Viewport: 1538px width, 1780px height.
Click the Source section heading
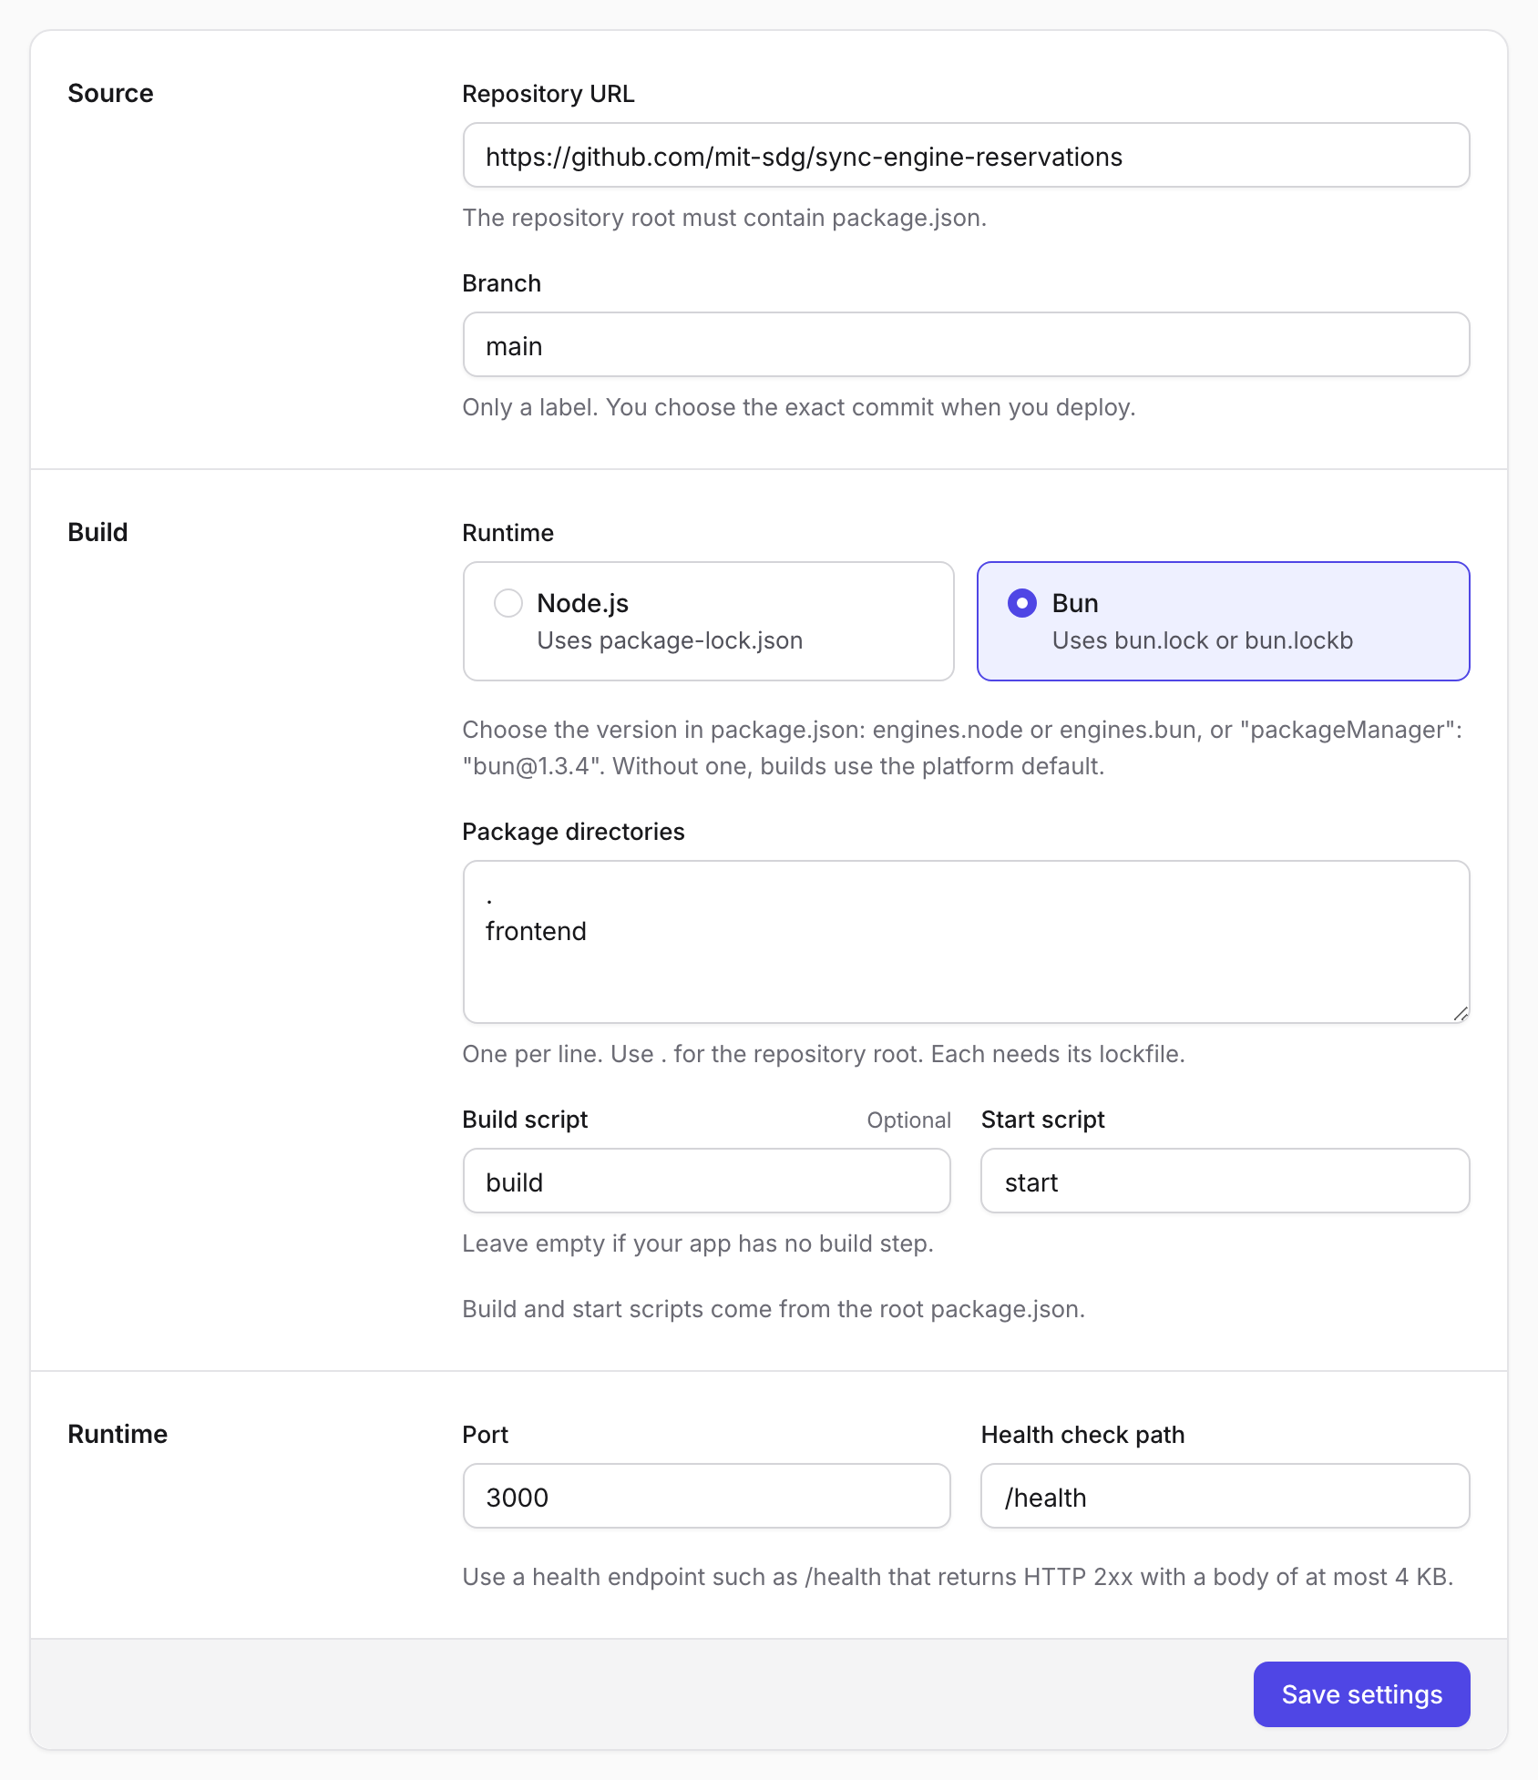[110, 93]
